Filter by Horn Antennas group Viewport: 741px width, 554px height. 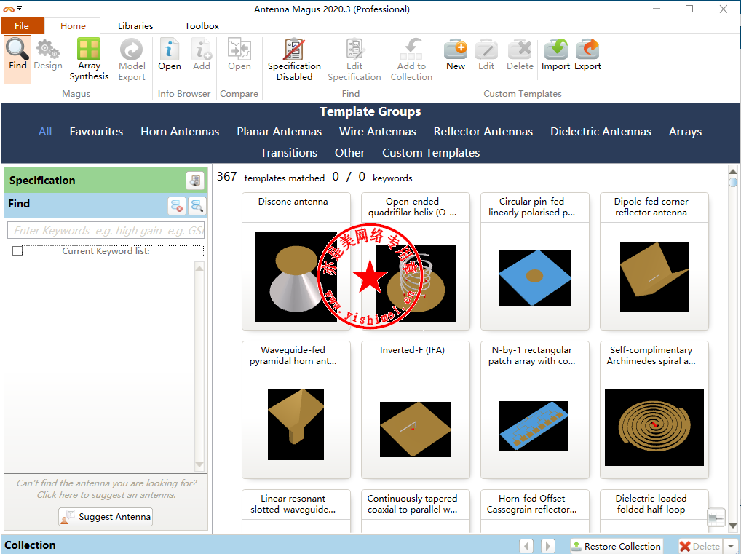[180, 132]
